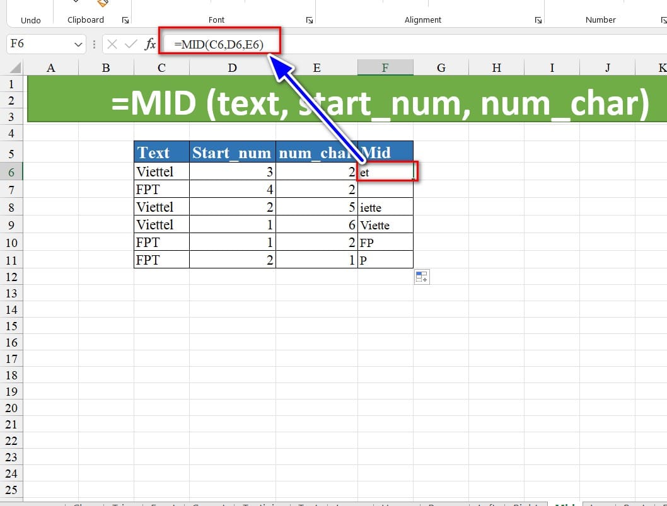Expand the Name Box dropdown arrow
The height and width of the screenshot is (506, 667).
pos(79,44)
